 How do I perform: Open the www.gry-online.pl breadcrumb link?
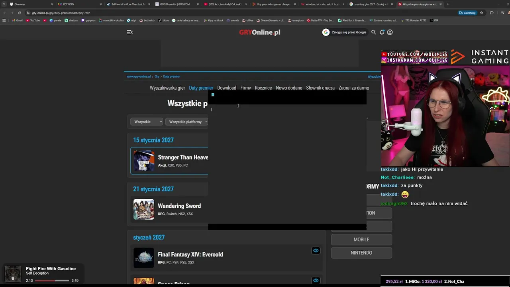tap(139, 77)
